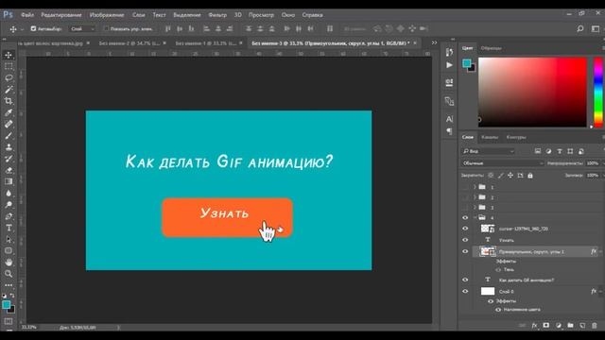Expand layer group 3
Screen dimensions: 605x340
tap(475, 208)
